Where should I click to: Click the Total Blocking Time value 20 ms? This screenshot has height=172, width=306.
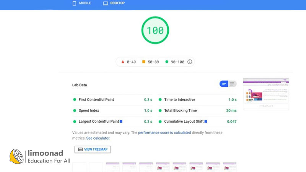pyautogui.click(x=231, y=110)
